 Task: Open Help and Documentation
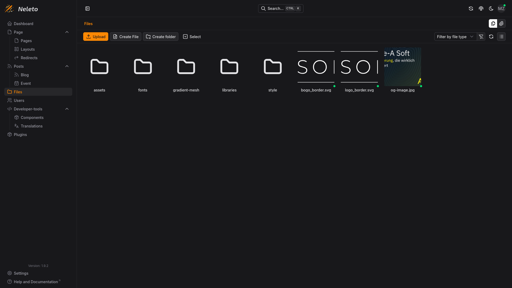click(34, 282)
